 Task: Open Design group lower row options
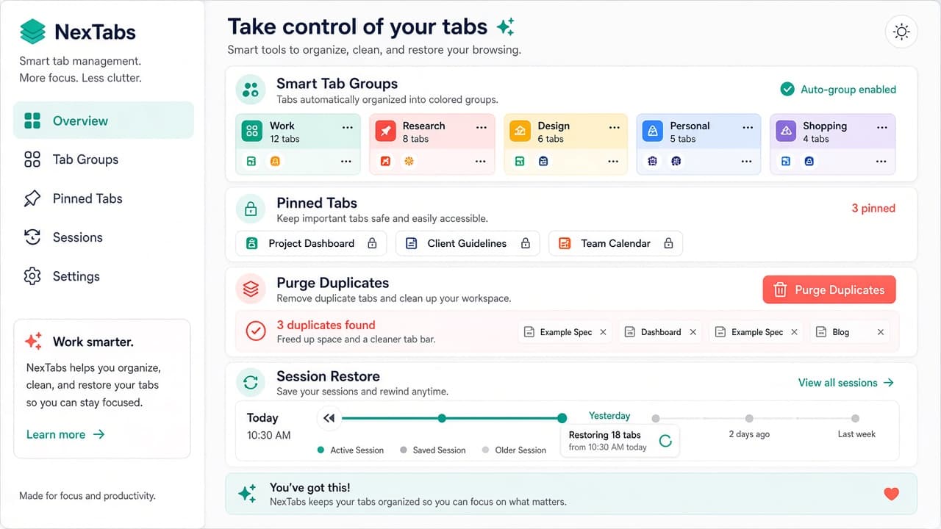(613, 161)
